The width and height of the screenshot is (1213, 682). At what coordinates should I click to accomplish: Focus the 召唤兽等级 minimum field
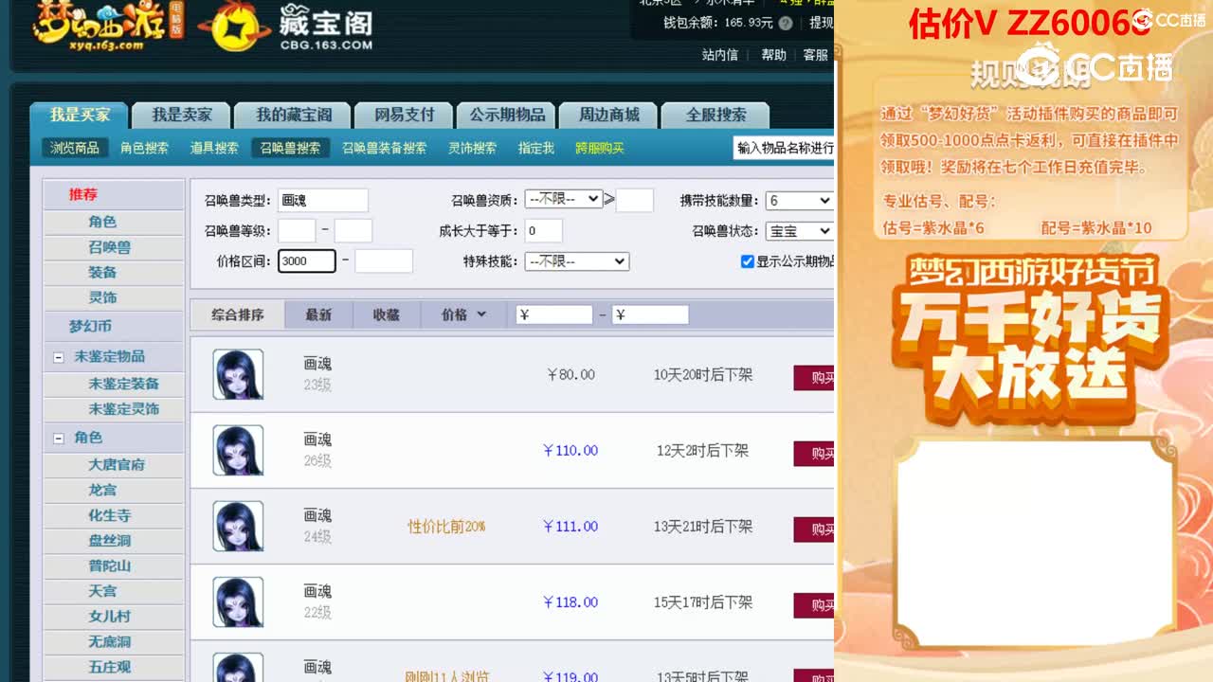[297, 230]
